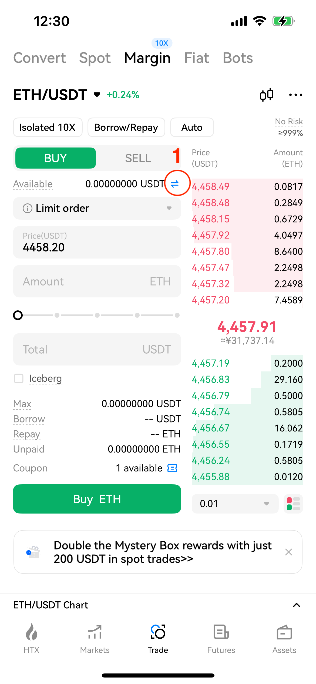Select the BUY side toggle
The width and height of the screenshot is (316, 684).
pos(56,158)
